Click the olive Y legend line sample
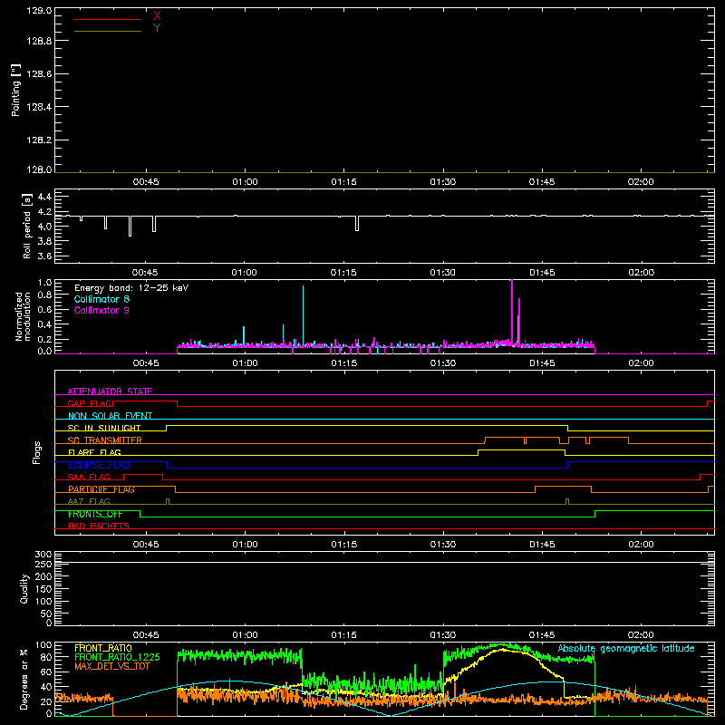 pos(108,32)
